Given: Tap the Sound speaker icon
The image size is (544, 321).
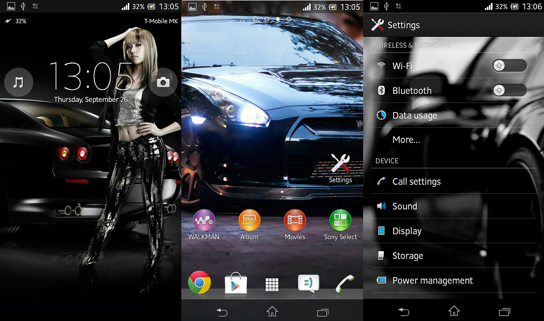Looking at the screenshot, I should [x=381, y=206].
